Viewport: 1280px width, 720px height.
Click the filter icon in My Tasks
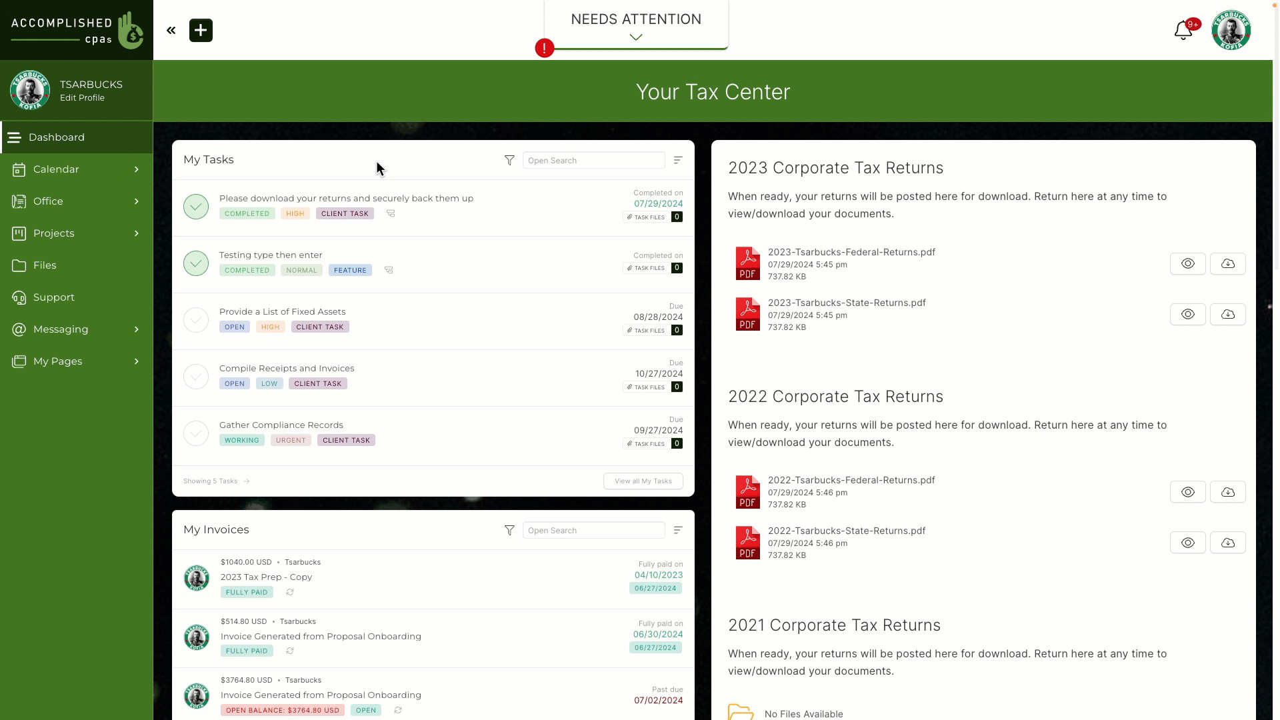[510, 160]
